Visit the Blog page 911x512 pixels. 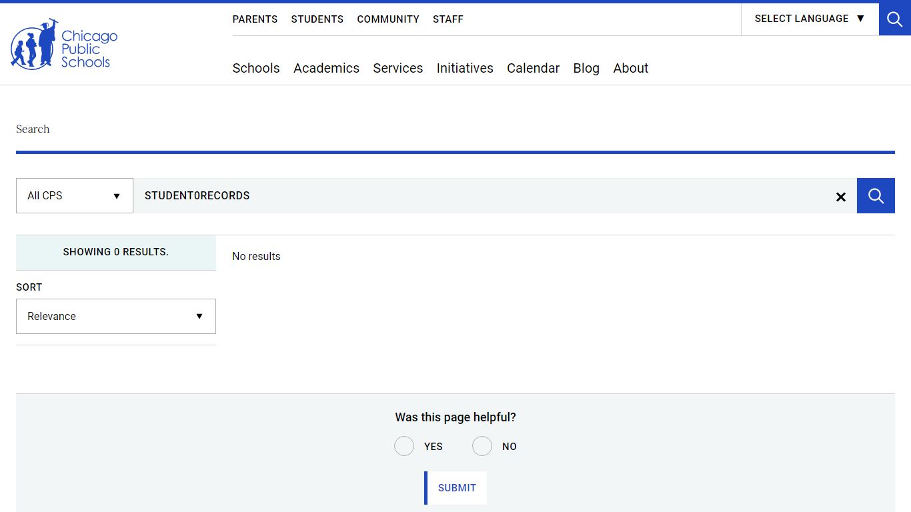click(x=586, y=68)
